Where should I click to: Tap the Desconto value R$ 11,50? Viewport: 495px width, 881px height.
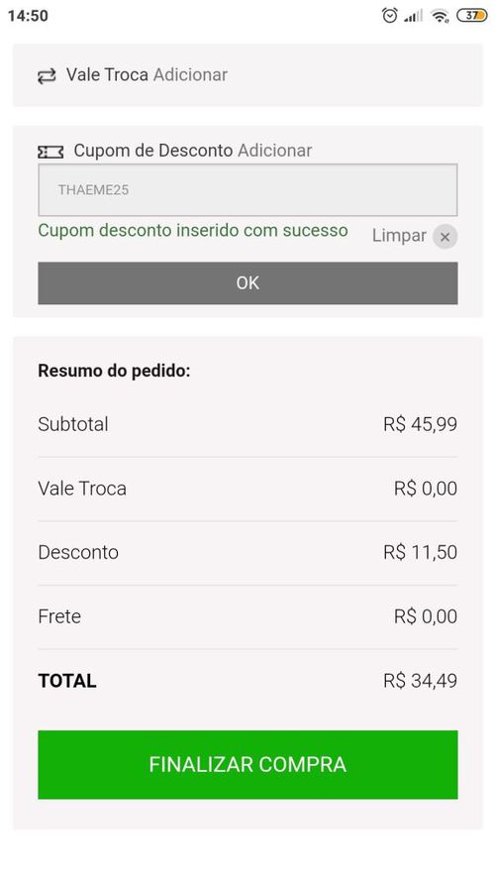click(x=421, y=552)
